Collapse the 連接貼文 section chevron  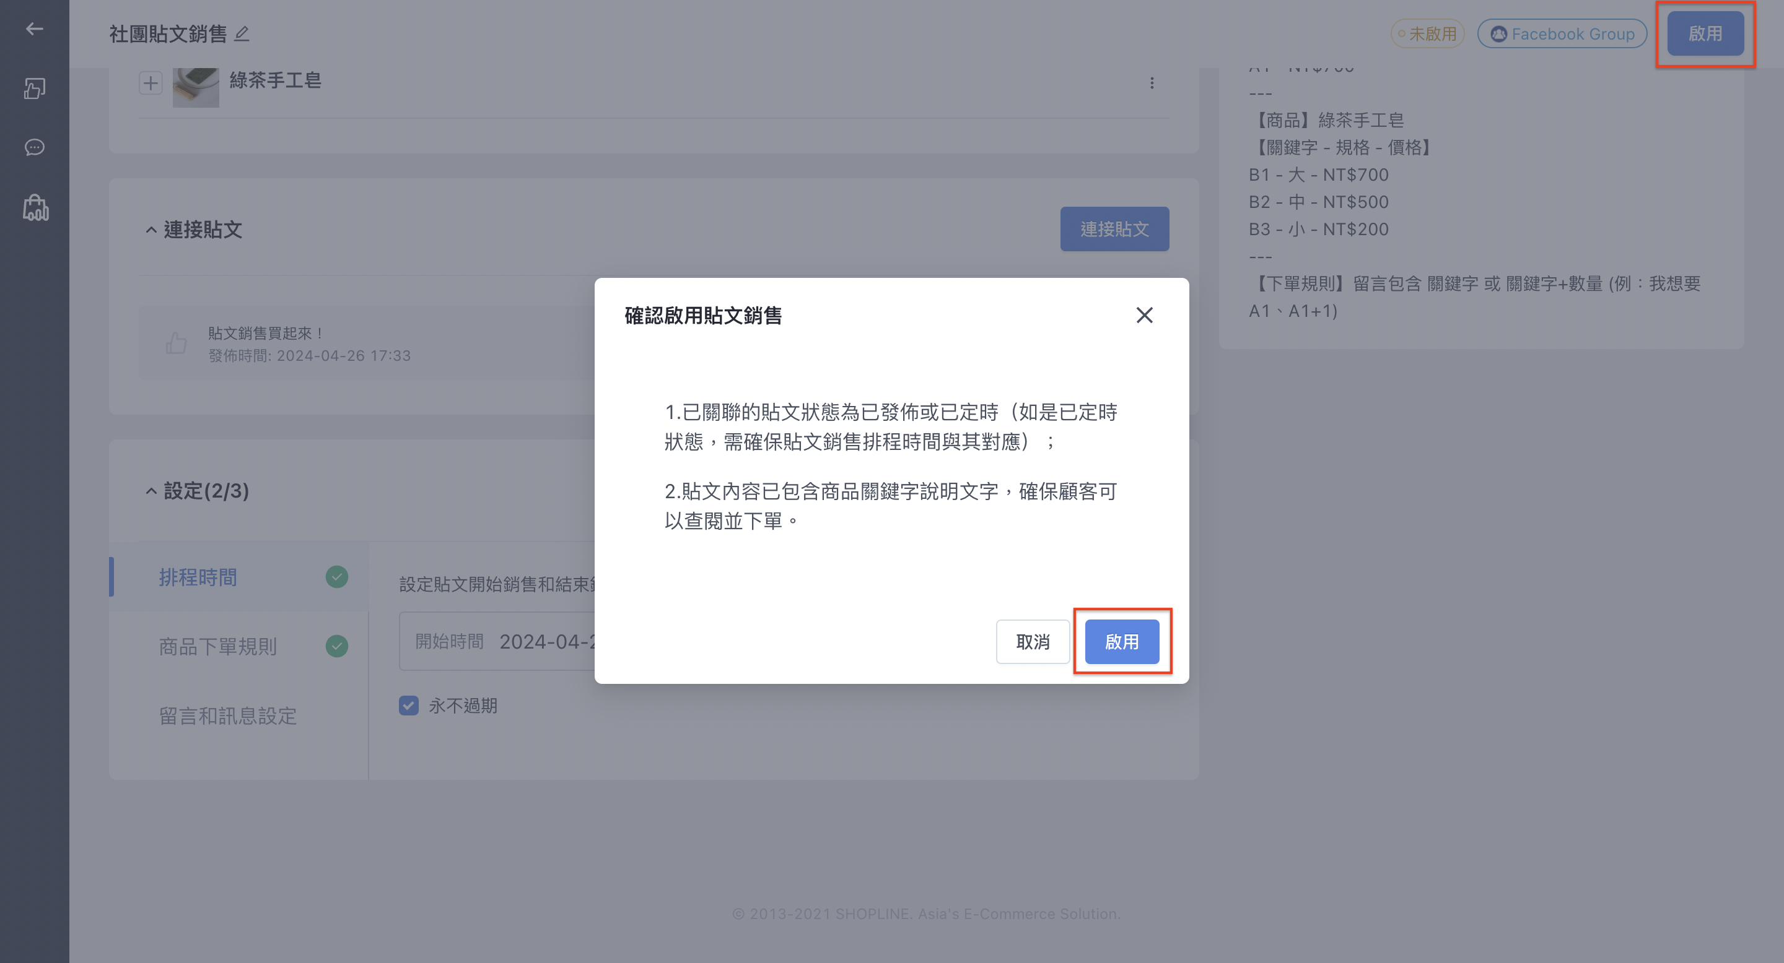[x=151, y=230]
